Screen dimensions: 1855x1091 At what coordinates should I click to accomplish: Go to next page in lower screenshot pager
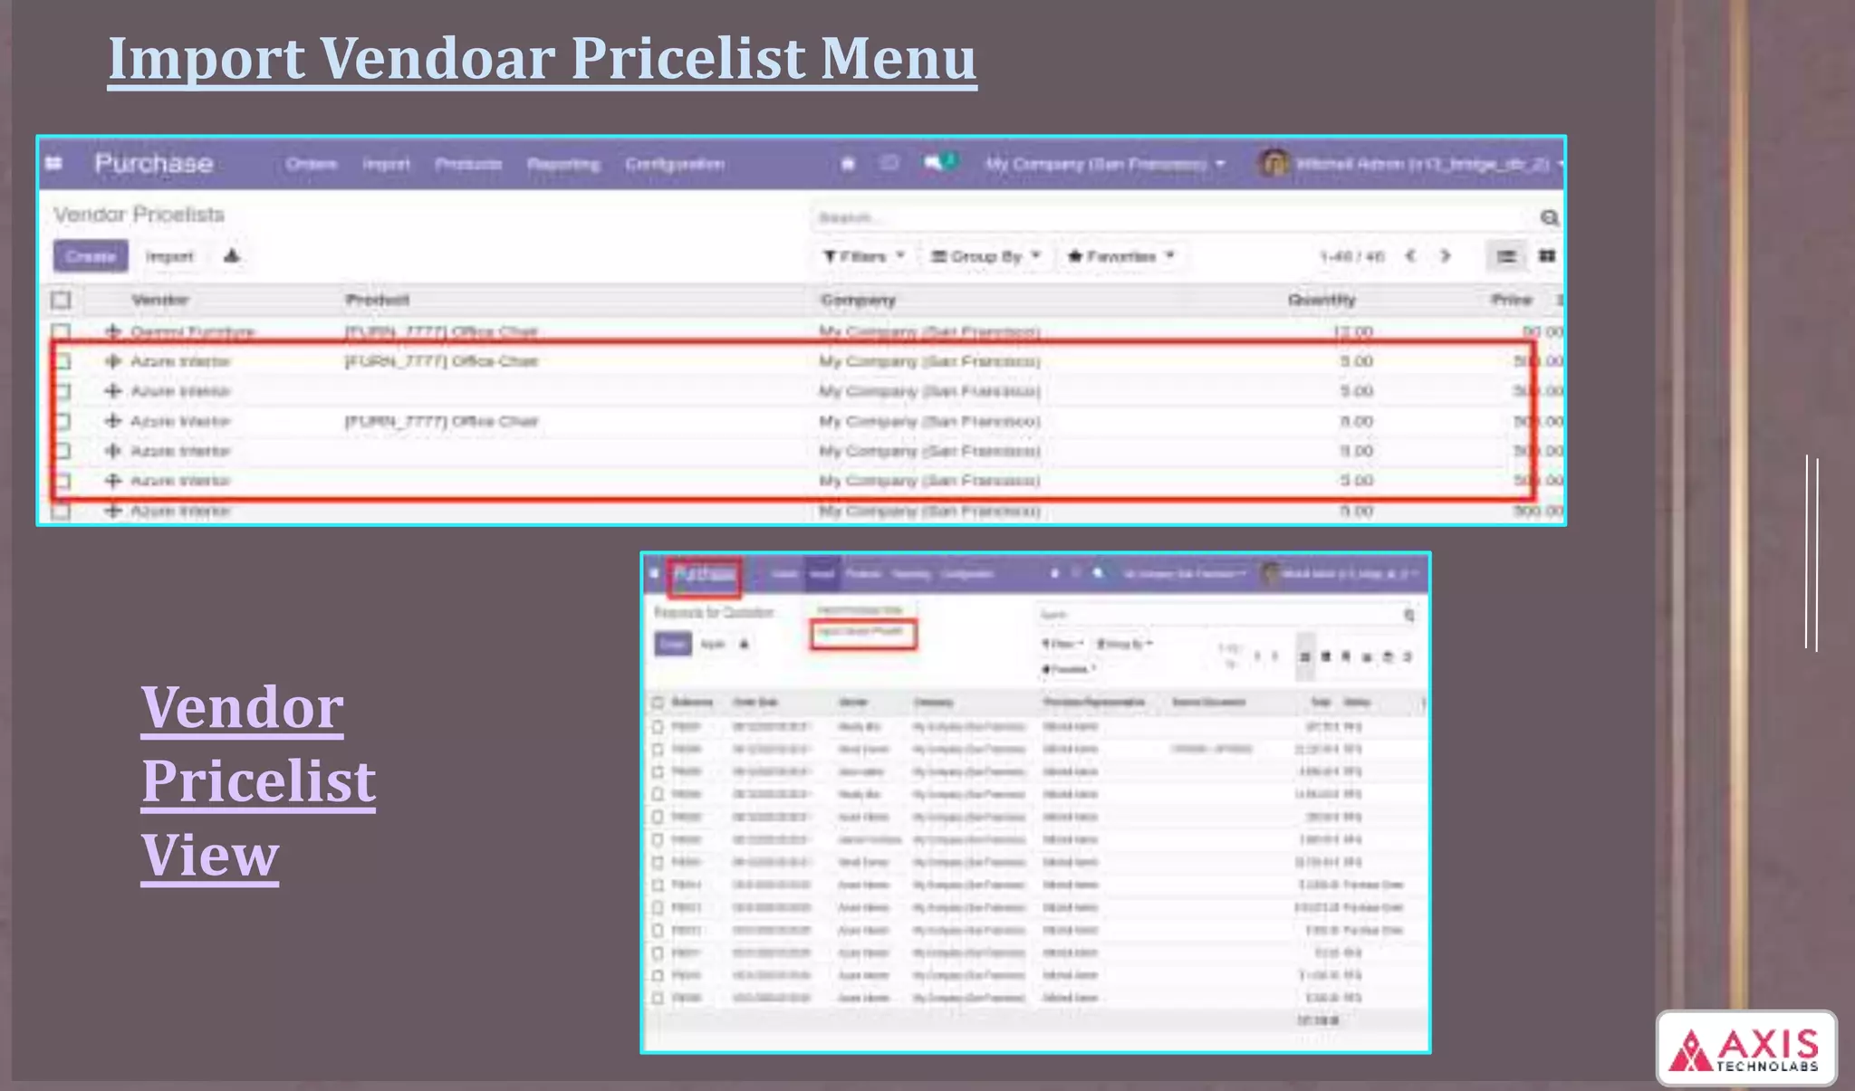[1274, 656]
